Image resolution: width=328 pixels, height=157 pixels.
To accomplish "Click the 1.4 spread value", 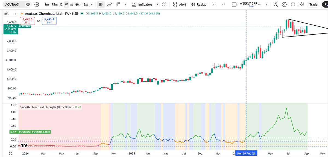I will [39, 21].
